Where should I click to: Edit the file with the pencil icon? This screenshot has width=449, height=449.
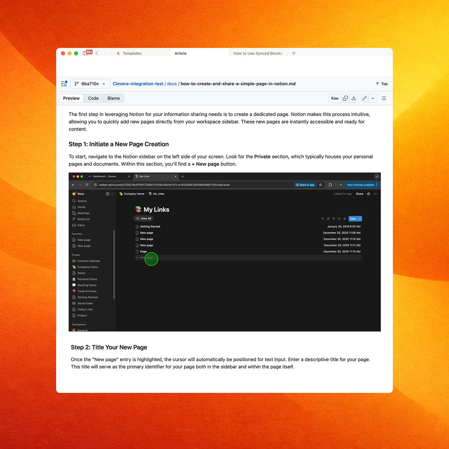364,98
